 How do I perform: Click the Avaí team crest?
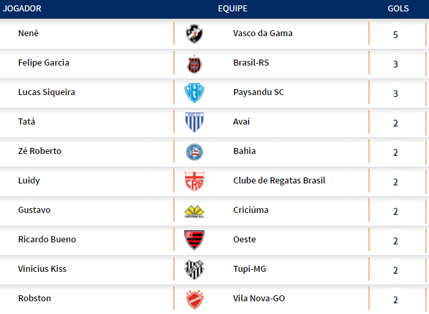(194, 122)
